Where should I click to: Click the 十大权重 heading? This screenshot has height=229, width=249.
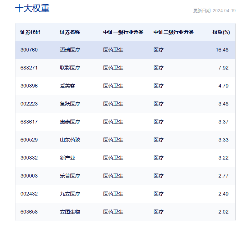tap(32, 8)
